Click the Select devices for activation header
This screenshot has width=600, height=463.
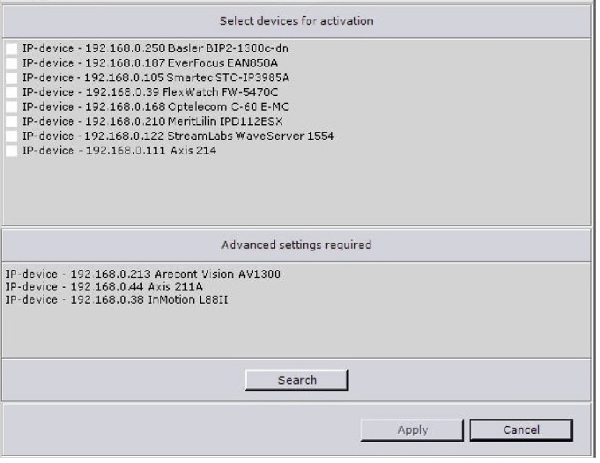pyautogui.click(x=297, y=21)
